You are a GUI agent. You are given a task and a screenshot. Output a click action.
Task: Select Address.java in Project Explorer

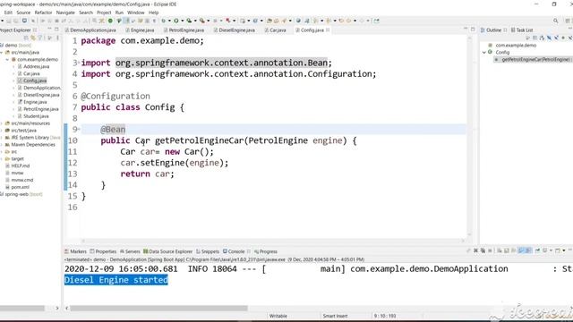point(36,66)
